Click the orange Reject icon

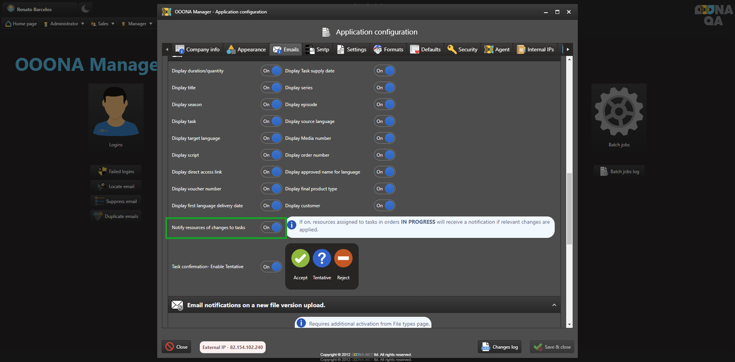[x=343, y=259]
